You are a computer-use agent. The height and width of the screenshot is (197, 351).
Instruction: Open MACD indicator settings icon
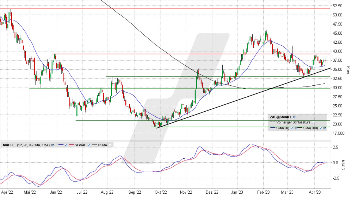point(52,145)
